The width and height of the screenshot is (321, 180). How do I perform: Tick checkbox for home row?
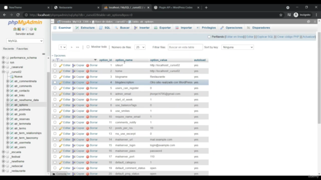pyautogui.click(x=55, y=71)
